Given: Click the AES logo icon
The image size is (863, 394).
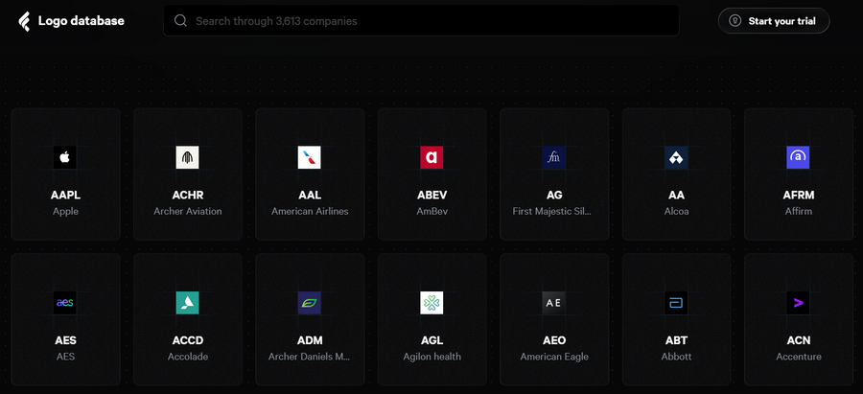Looking at the screenshot, I should coord(65,303).
